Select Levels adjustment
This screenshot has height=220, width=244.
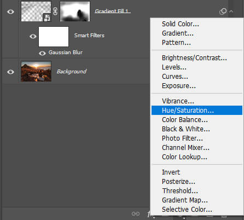pos(197,67)
